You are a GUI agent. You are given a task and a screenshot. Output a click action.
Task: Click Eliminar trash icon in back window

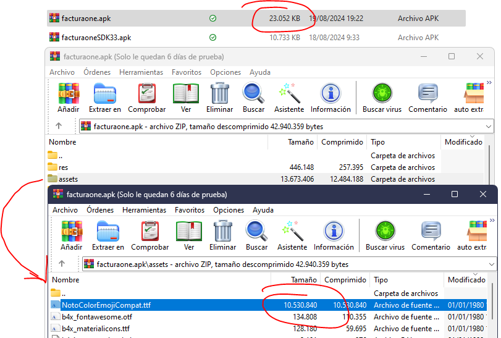[219, 93]
